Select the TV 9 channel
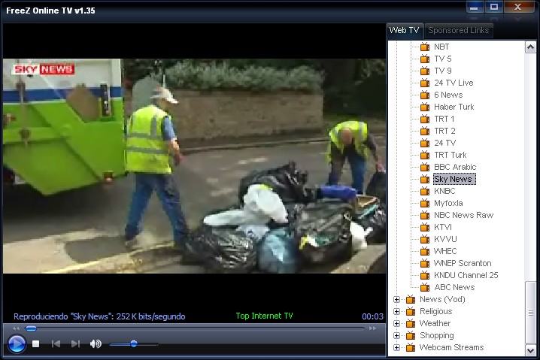 (442, 71)
